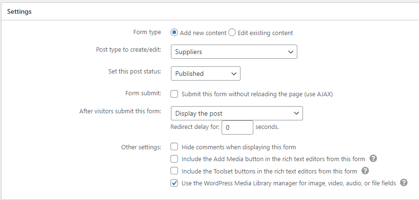Image resolution: width=419 pixels, height=200 pixels.
Task: Enable submit form using AJAX checkbox
Action: click(x=174, y=94)
